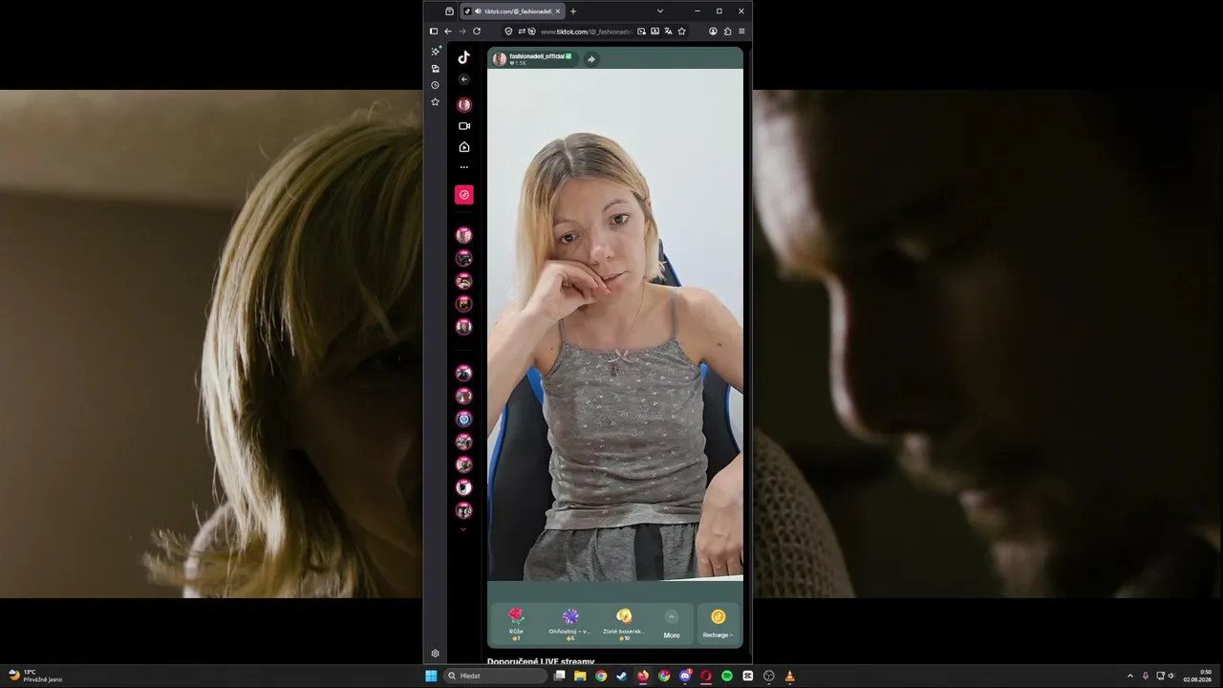Click the tracking protection shield icon
This screenshot has height=688, width=1223.
pyautogui.click(x=508, y=32)
